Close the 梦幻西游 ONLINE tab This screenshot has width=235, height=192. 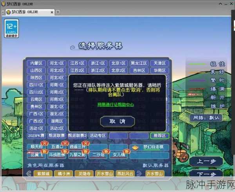52,12
